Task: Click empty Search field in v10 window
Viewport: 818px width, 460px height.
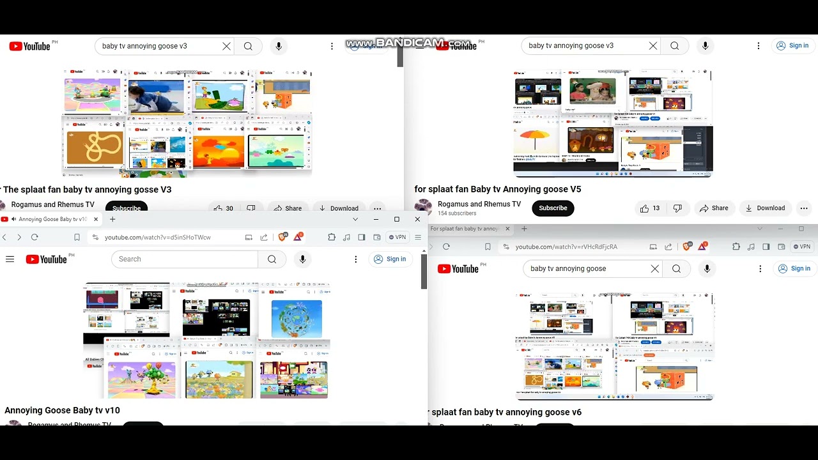Action: (185, 259)
